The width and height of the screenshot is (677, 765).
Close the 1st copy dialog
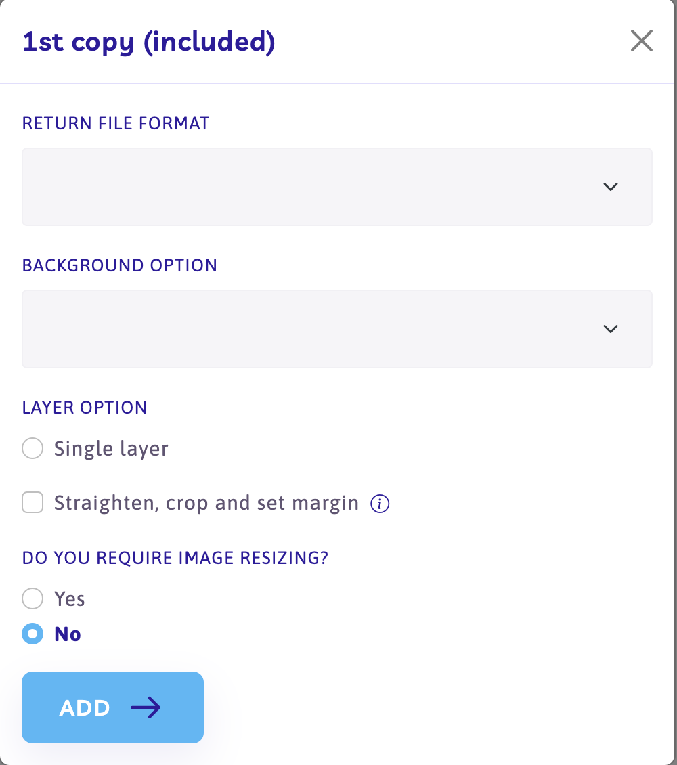coord(641,41)
